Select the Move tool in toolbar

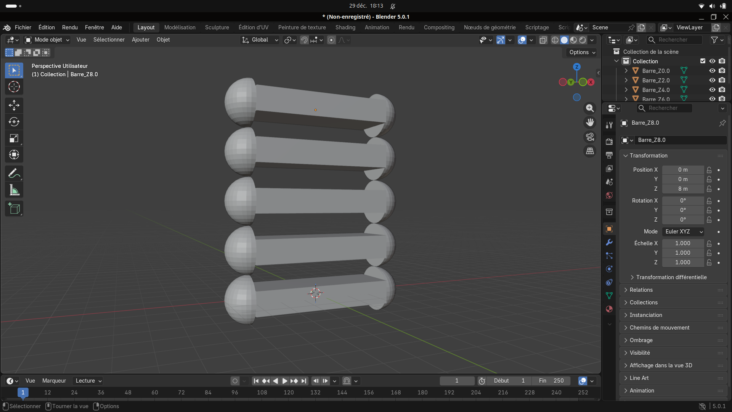point(14,105)
